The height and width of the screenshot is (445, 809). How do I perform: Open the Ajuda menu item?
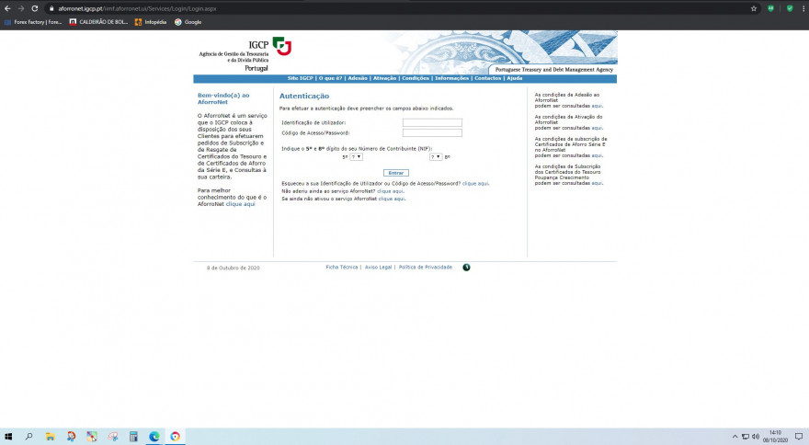tap(515, 78)
